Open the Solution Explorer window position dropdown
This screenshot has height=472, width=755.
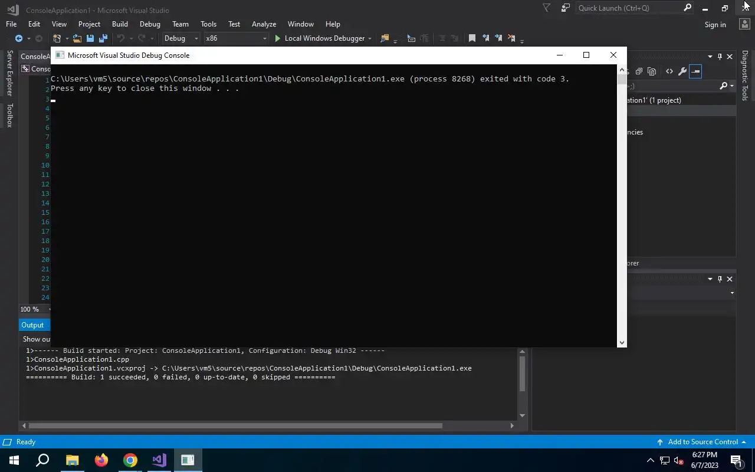pos(710,57)
